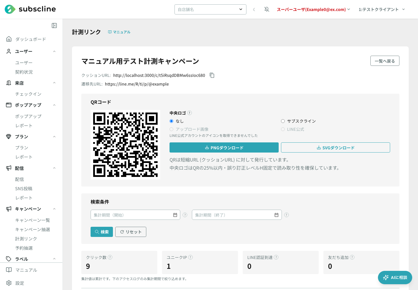Click the キャンペーン megaphone icon in sidebar
Image resolution: width=418 pixels, height=290 pixels.
click(x=9, y=209)
